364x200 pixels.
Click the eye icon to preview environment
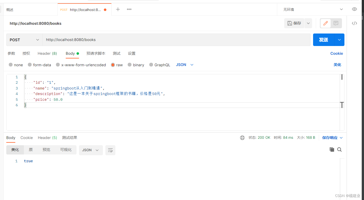coord(354,9)
